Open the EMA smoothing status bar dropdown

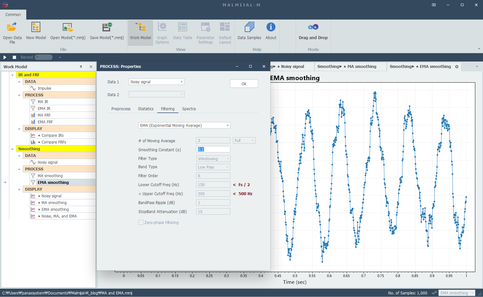pos(456,293)
